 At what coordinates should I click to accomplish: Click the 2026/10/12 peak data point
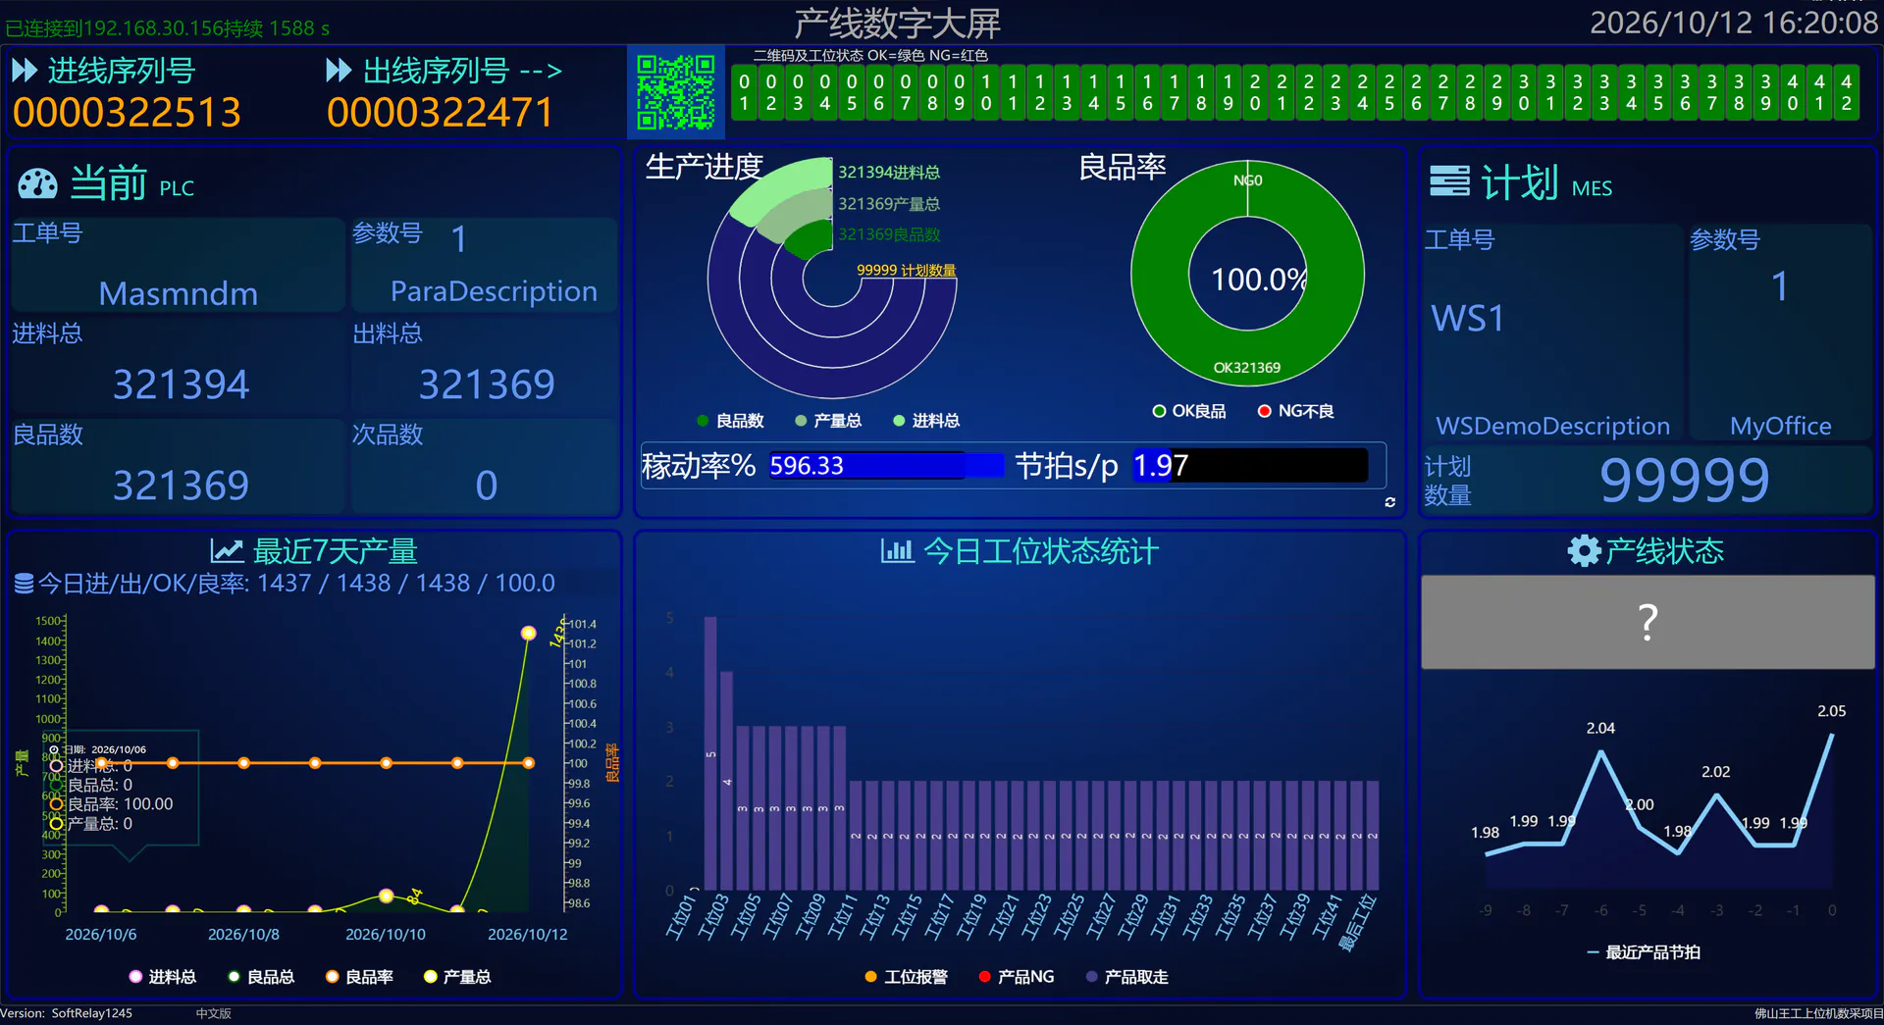(528, 633)
